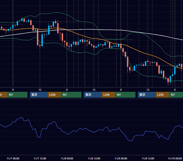Viewport: 183px width, 161px height.
Task: Click the 11/7 12:00 date label
Action: (40, 158)
